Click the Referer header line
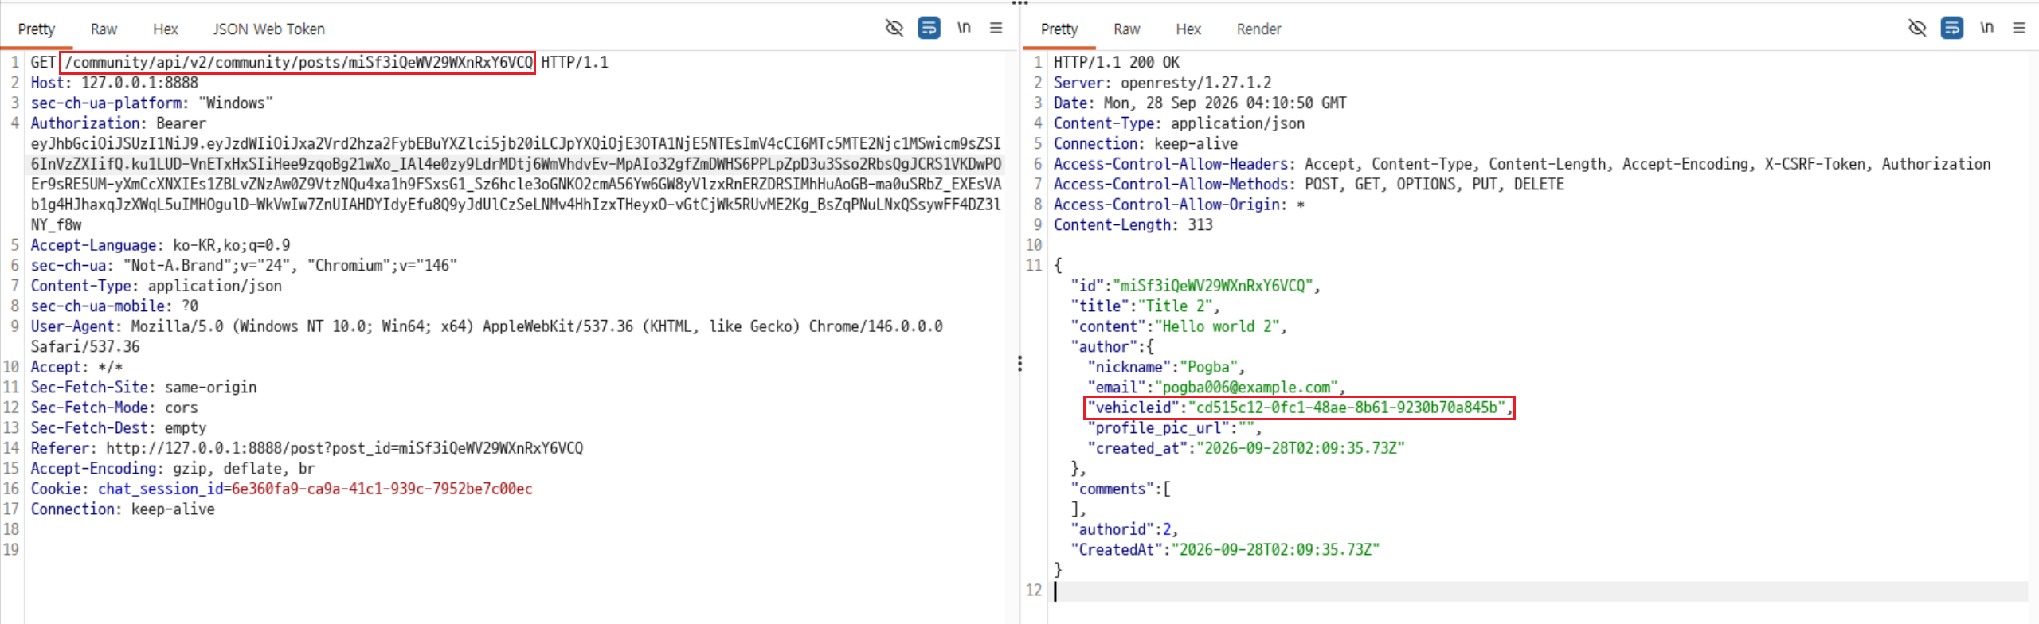This screenshot has height=624, width=2039. coord(307,448)
